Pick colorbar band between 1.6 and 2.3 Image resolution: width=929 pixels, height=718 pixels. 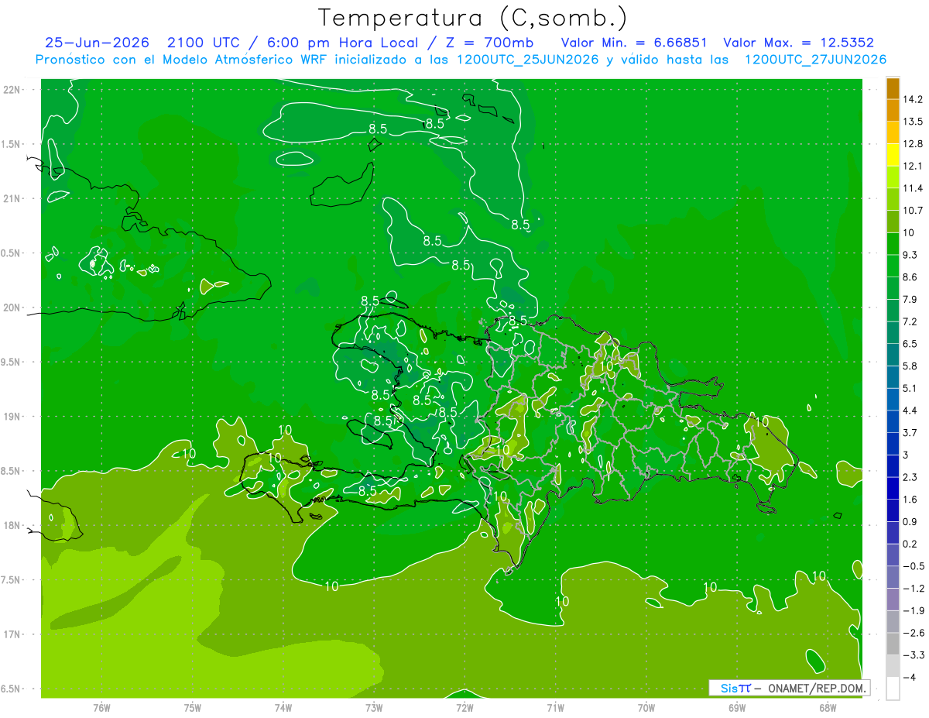[893, 489]
